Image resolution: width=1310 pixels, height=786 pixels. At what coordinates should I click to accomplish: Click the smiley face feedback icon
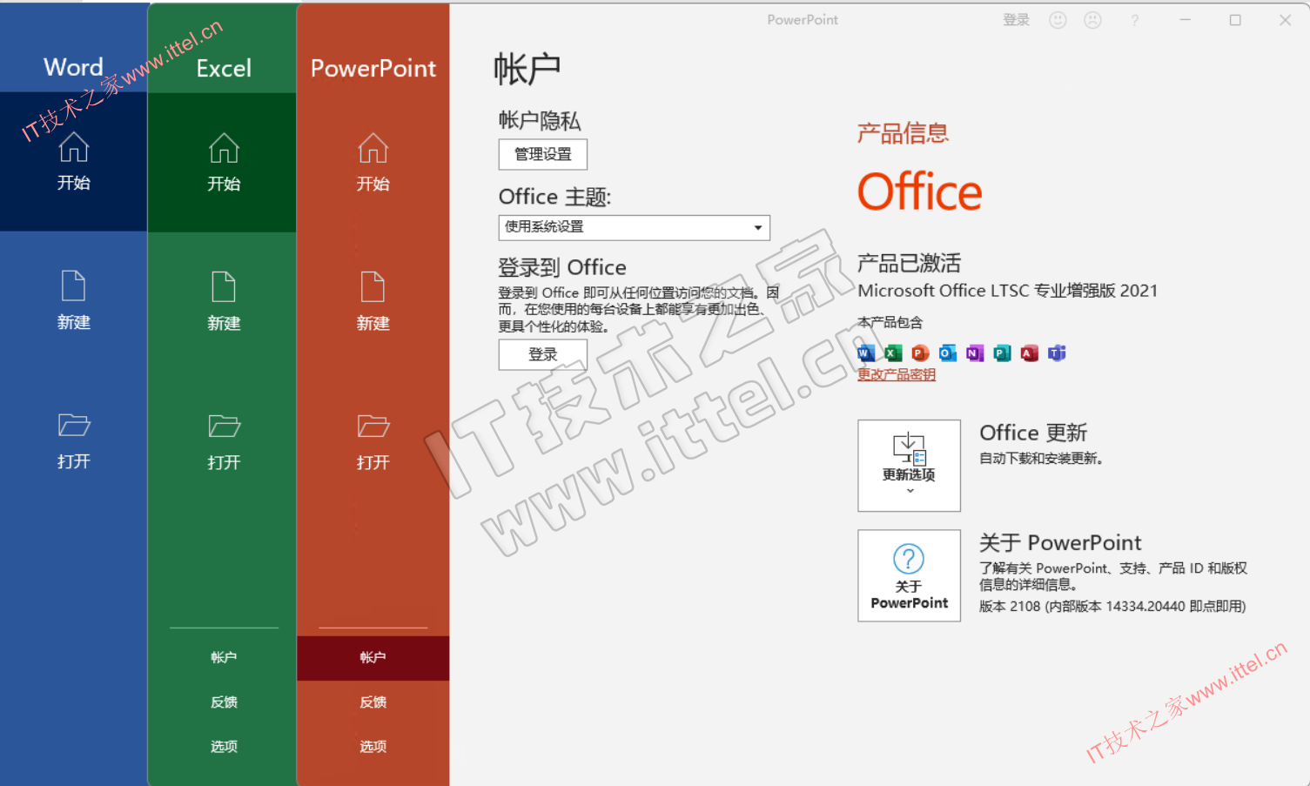coord(1058,20)
